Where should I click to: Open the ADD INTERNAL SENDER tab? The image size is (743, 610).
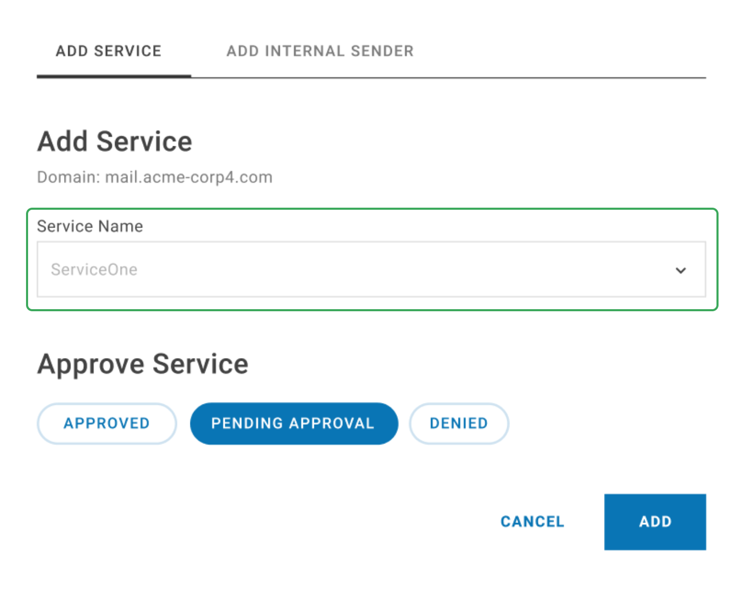point(319,50)
